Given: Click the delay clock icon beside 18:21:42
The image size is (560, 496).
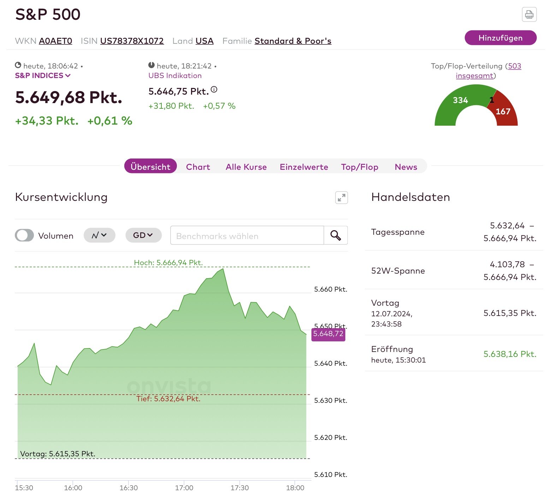Looking at the screenshot, I should click(151, 65).
